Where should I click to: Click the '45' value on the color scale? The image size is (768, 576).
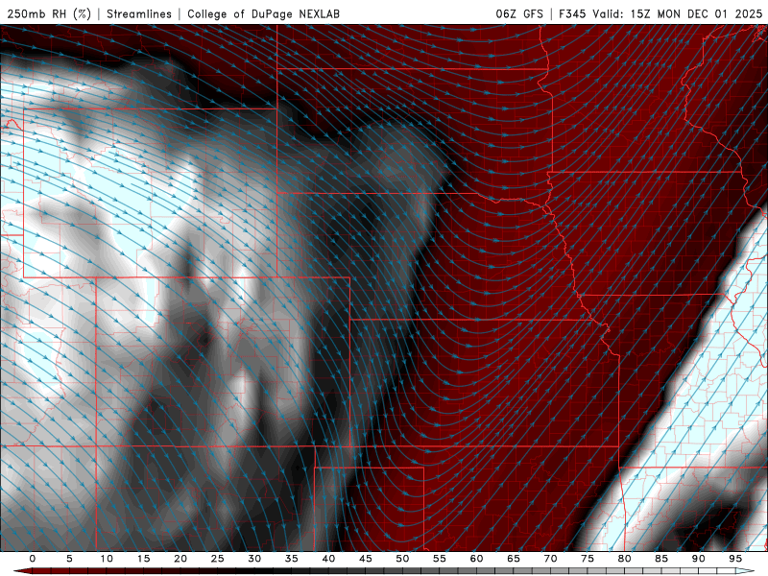point(366,559)
